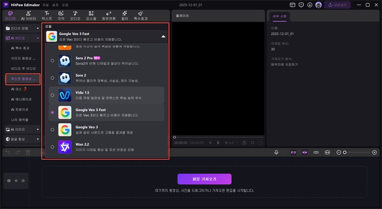Select the 텍스트 text tool
Viewport: 382px width, 209px height.
[47, 16]
